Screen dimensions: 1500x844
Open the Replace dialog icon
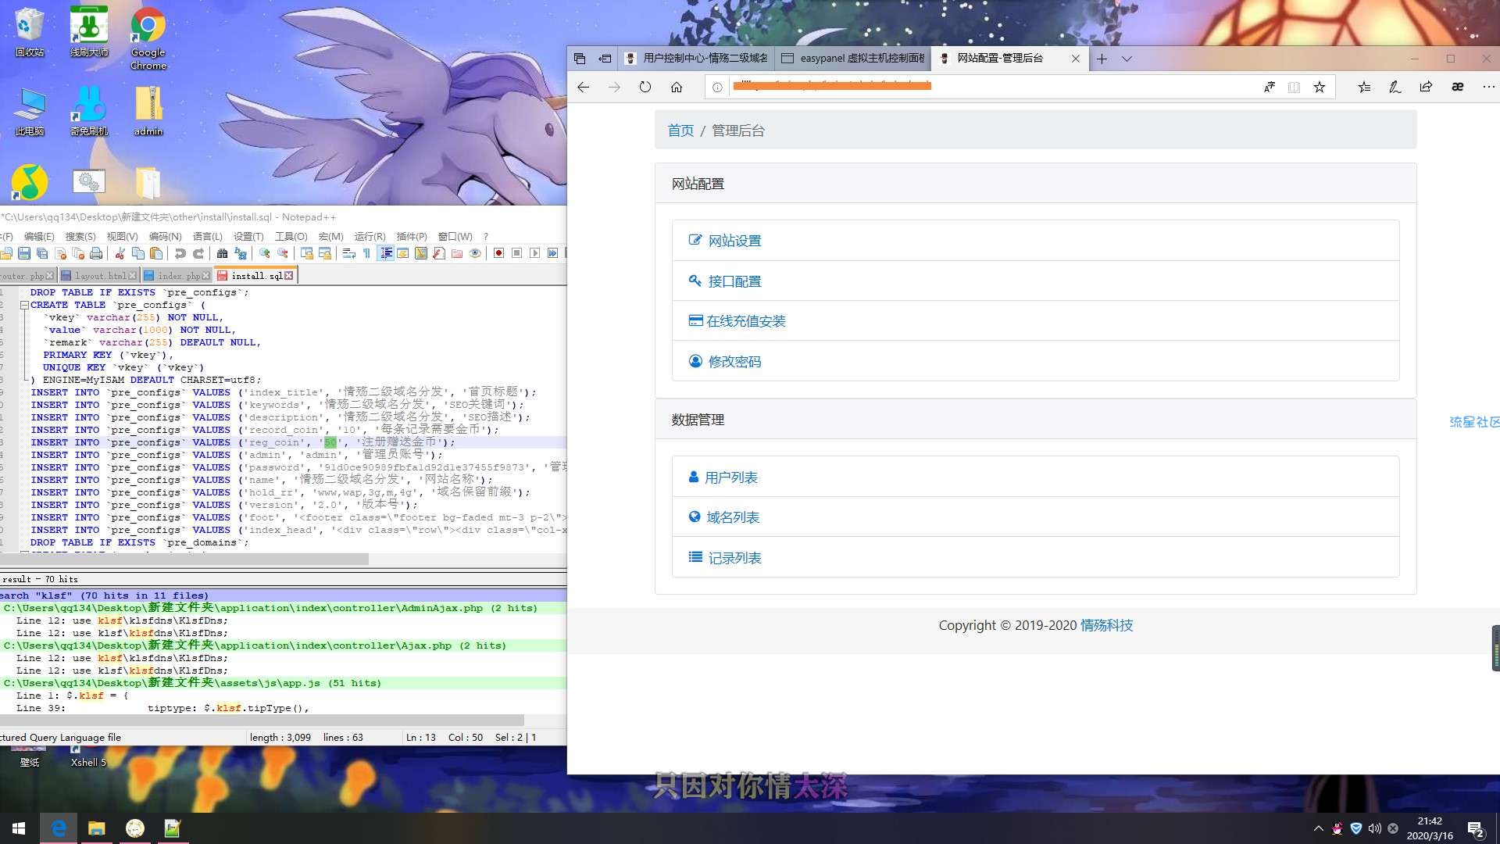pos(241,253)
